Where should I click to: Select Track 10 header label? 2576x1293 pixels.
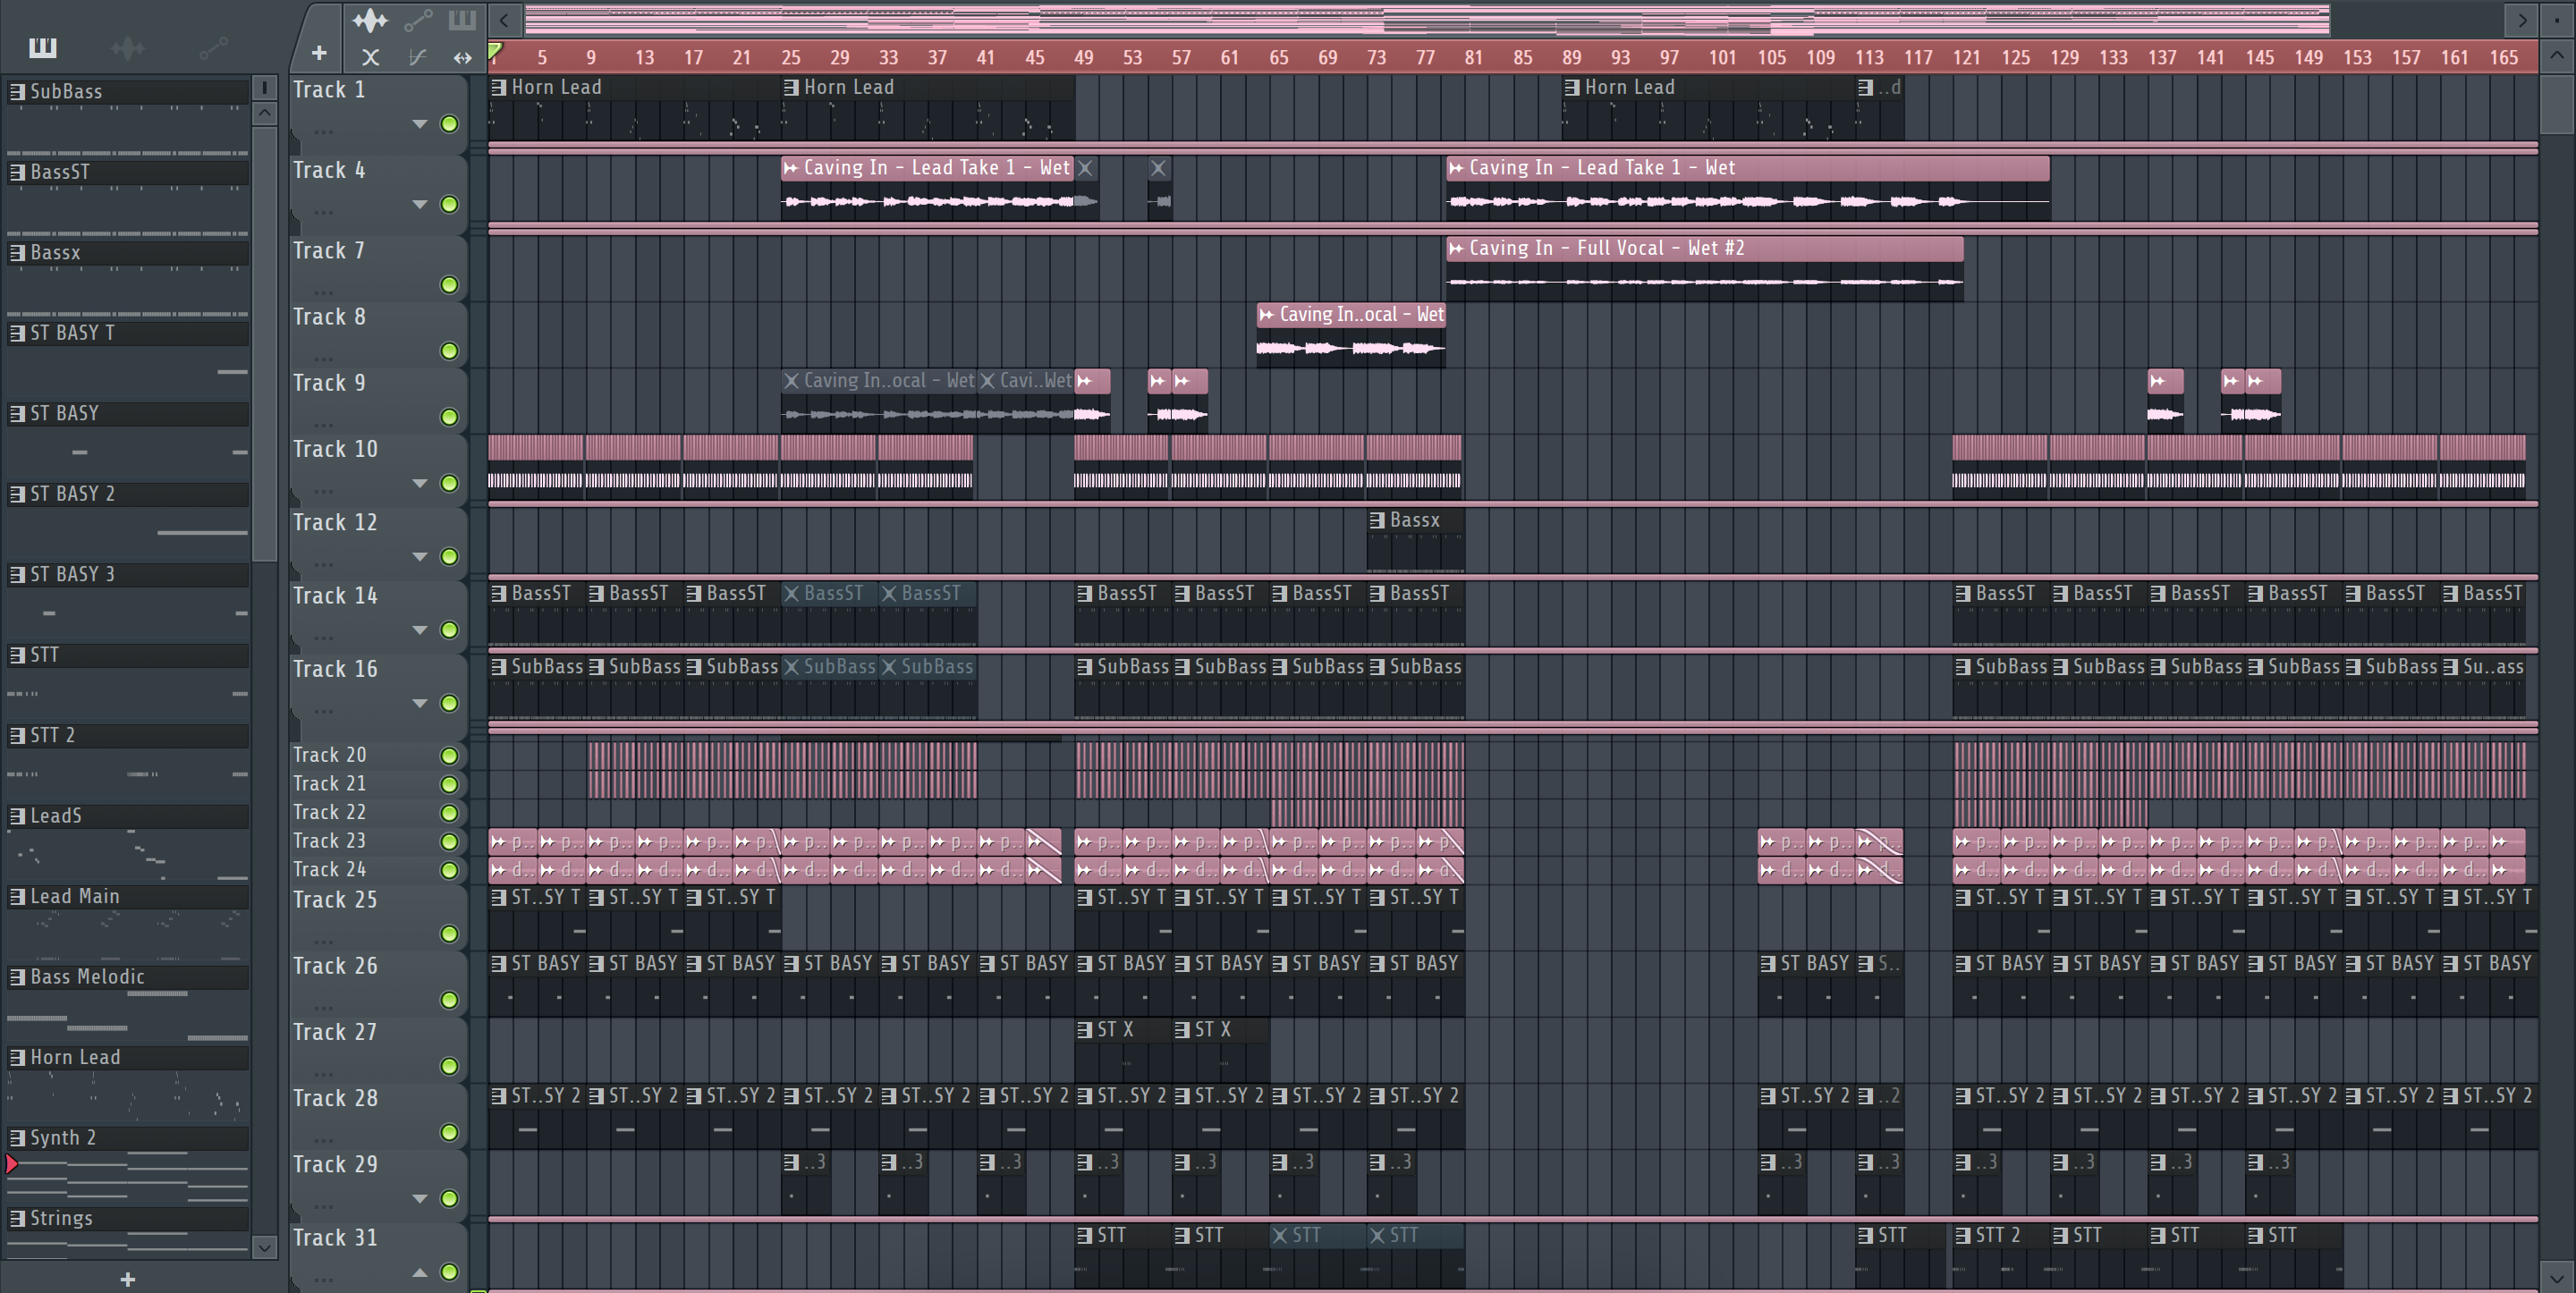(335, 449)
